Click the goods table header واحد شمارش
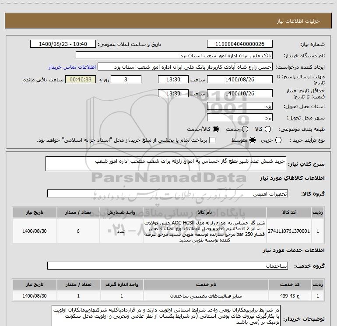This screenshot has width=337, height=326. click(121, 213)
